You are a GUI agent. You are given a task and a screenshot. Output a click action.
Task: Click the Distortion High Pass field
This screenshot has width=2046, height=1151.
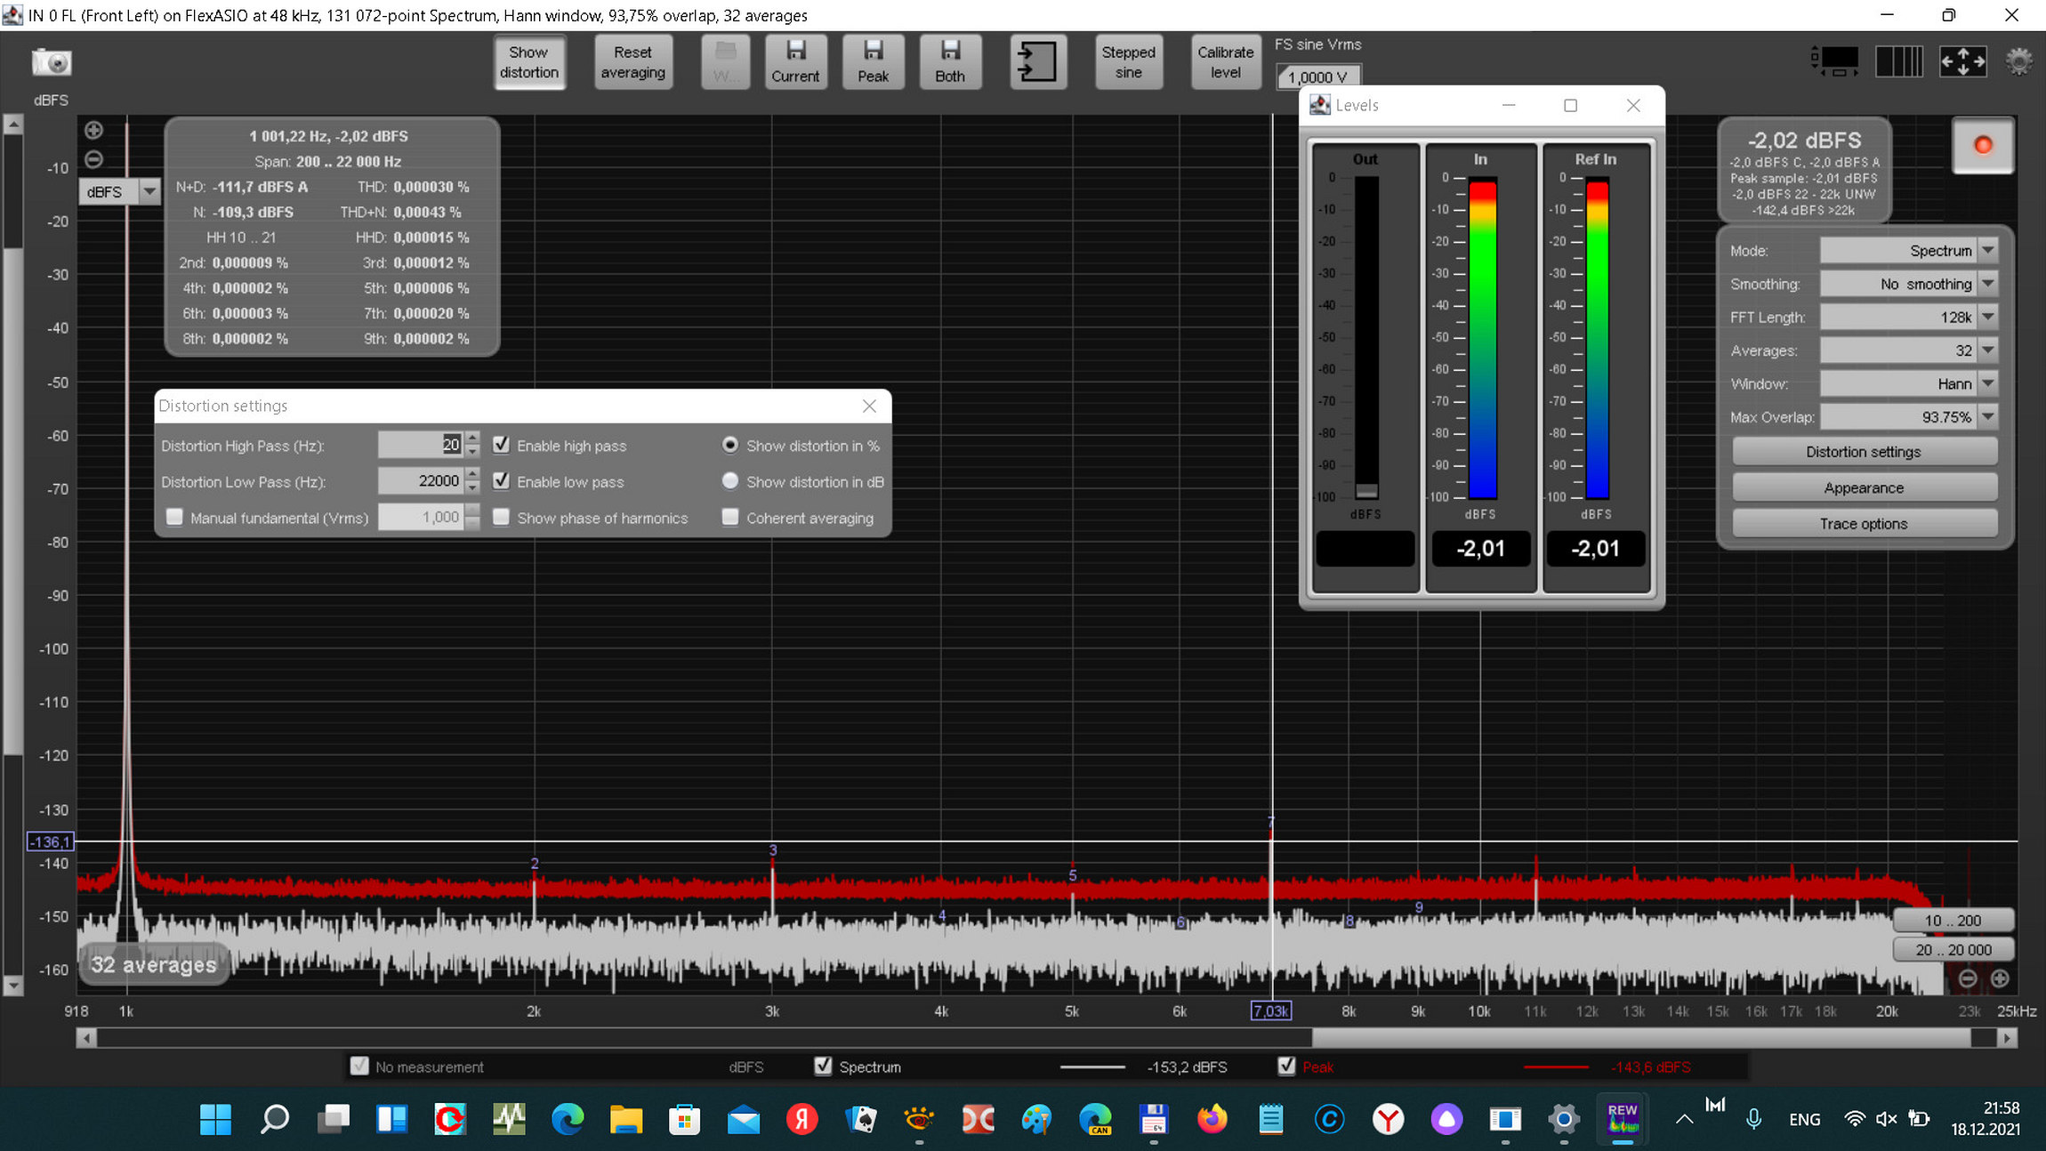coord(421,445)
